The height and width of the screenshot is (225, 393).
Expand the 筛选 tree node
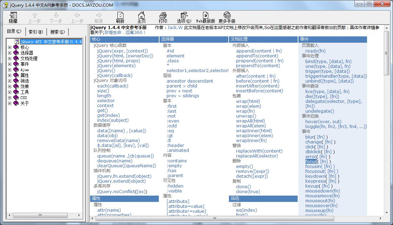(9, 81)
